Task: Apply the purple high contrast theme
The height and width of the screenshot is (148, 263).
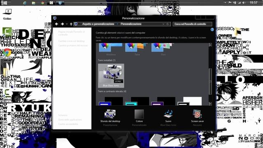Action: point(163,101)
